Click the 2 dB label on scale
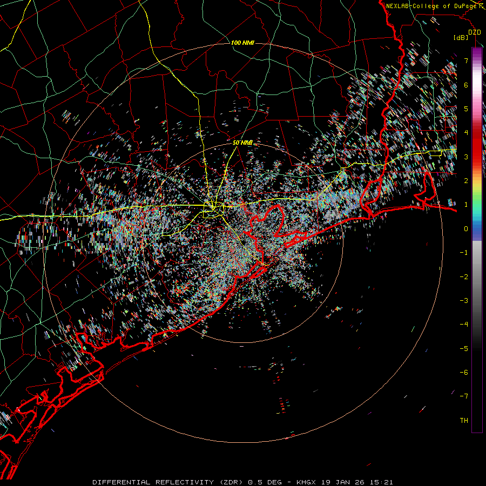Screen dimensions: 486x486 pyautogui.click(x=466, y=181)
